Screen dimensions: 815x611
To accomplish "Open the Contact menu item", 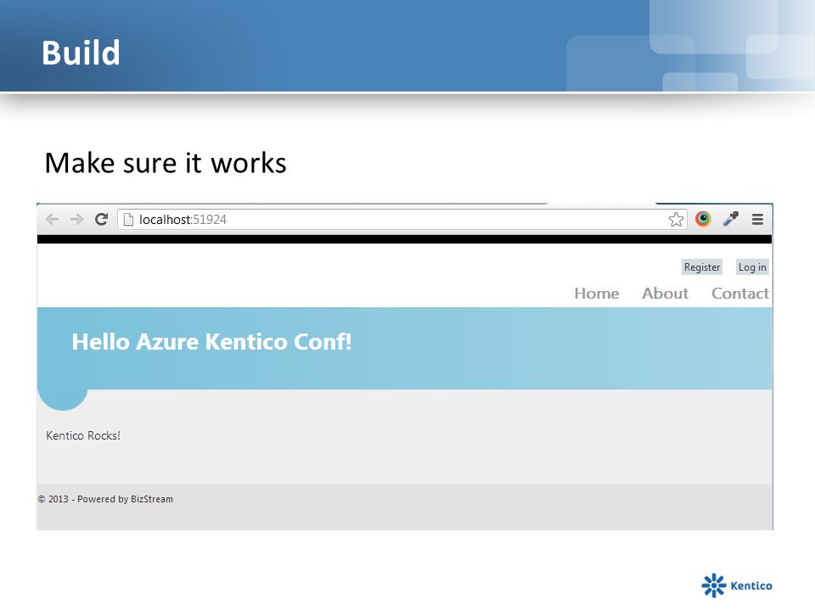I will pyautogui.click(x=740, y=294).
